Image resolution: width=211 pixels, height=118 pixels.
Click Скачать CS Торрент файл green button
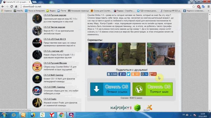pyautogui.click(x=153, y=89)
